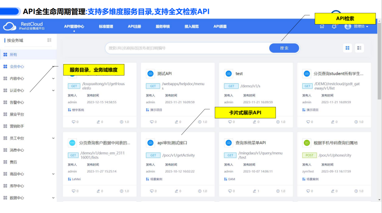This screenshot has width=382, height=213.
Task: Click the search input for URL, name, tags
Action: 187,48
